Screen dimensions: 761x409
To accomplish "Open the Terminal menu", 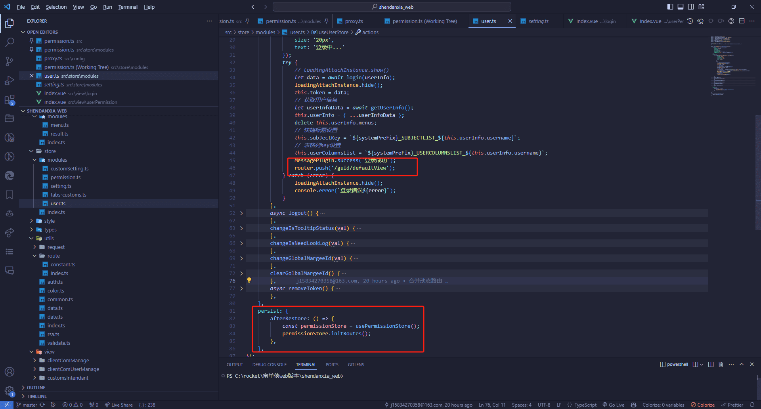I will [128, 7].
